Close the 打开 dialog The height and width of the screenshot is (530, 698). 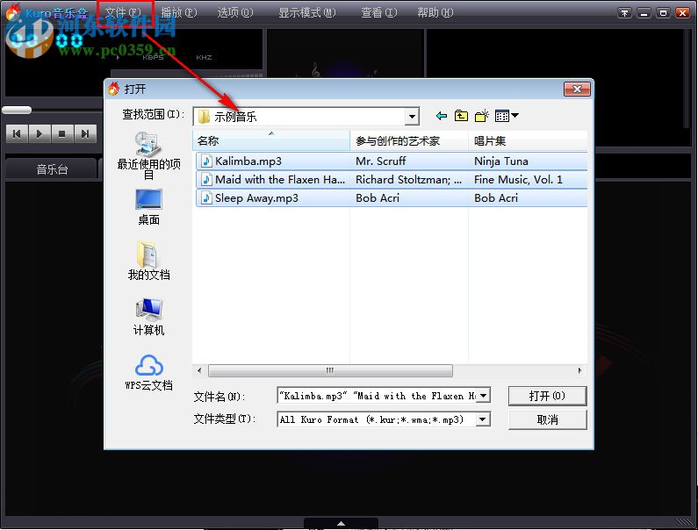point(577,89)
